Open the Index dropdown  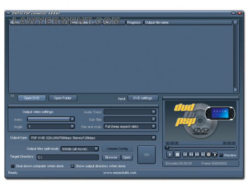72,119
